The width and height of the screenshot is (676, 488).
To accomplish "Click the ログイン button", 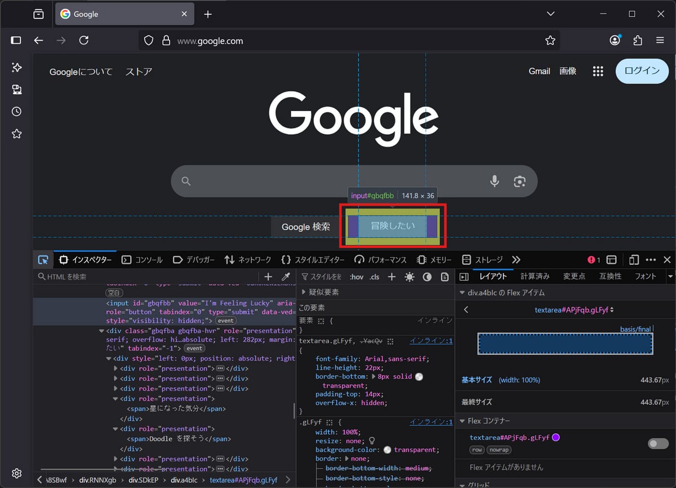I will [642, 71].
